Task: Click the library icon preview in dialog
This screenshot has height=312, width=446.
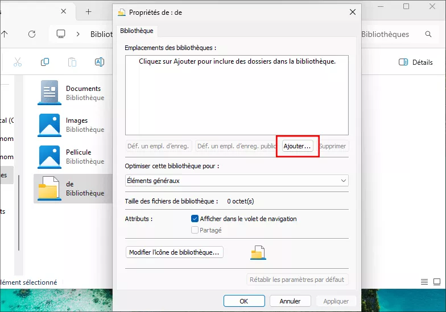Action: pyautogui.click(x=258, y=252)
